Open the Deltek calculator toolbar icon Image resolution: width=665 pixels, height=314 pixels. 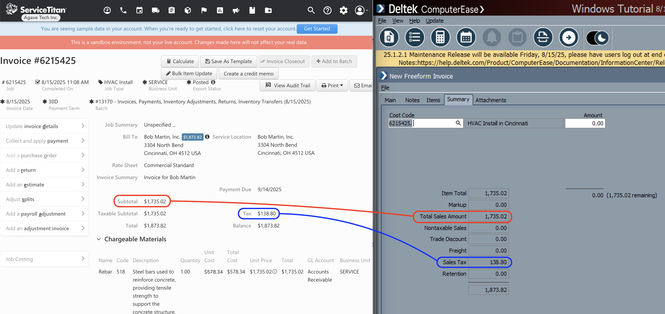point(440,38)
